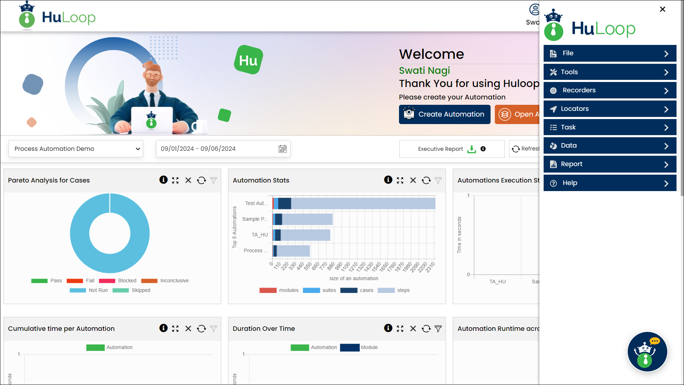Download the Executive Report
This screenshot has height=385, width=684.
(x=472, y=149)
